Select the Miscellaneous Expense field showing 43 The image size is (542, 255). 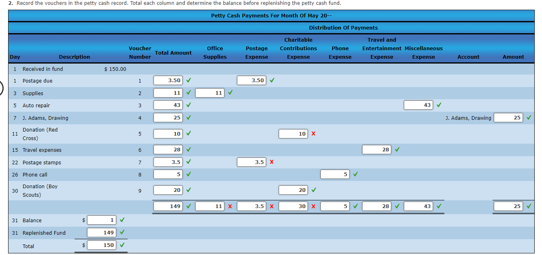418,105
